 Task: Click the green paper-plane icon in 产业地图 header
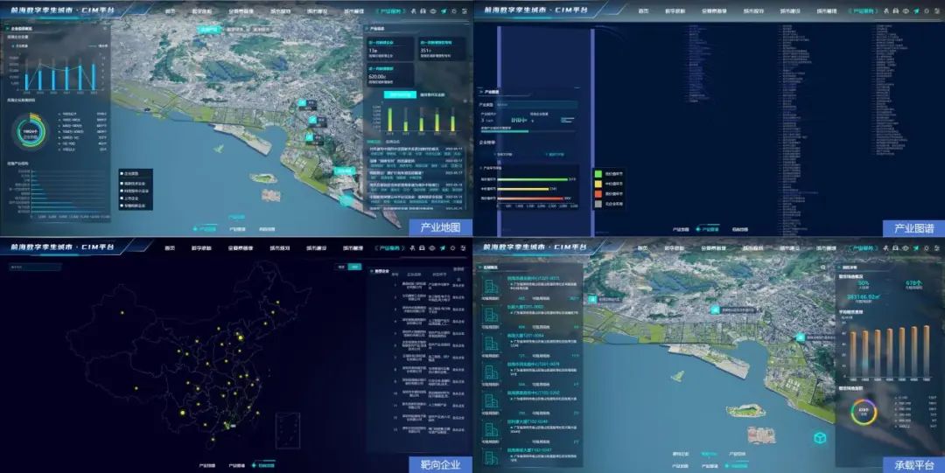click(444, 12)
